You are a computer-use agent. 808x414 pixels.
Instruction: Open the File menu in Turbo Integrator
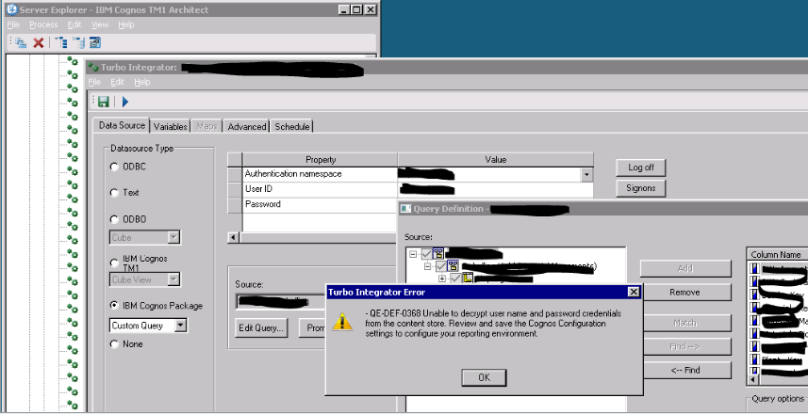94,82
